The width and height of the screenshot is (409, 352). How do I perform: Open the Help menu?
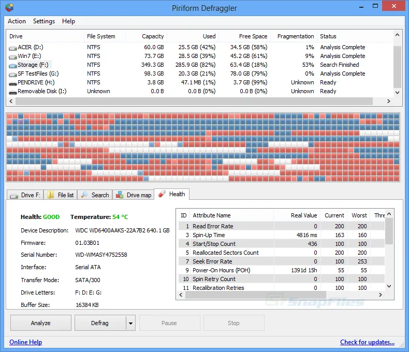pos(68,21)
